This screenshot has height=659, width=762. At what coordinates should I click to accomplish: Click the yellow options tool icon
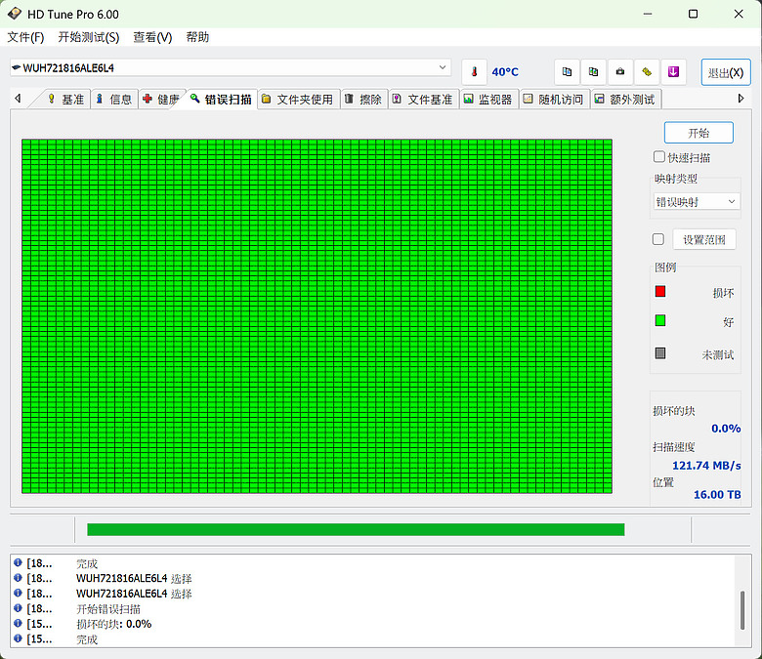647,72
